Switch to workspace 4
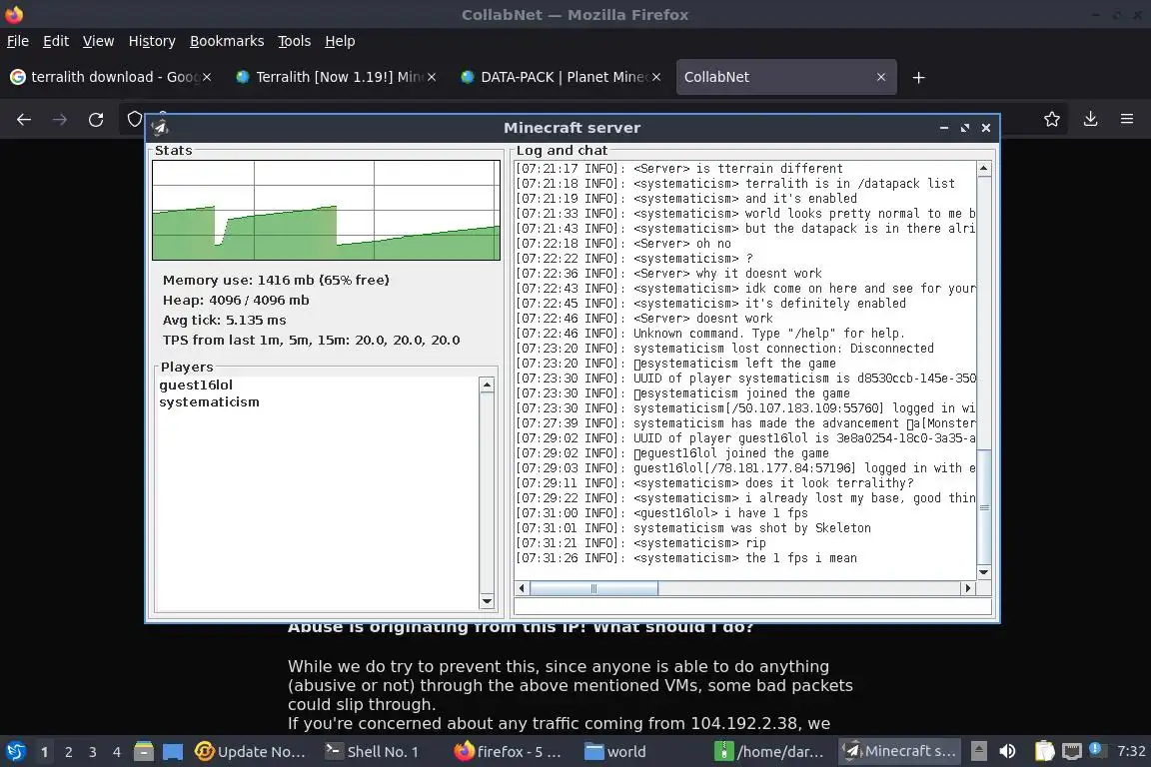 click(x=117, y=752)
